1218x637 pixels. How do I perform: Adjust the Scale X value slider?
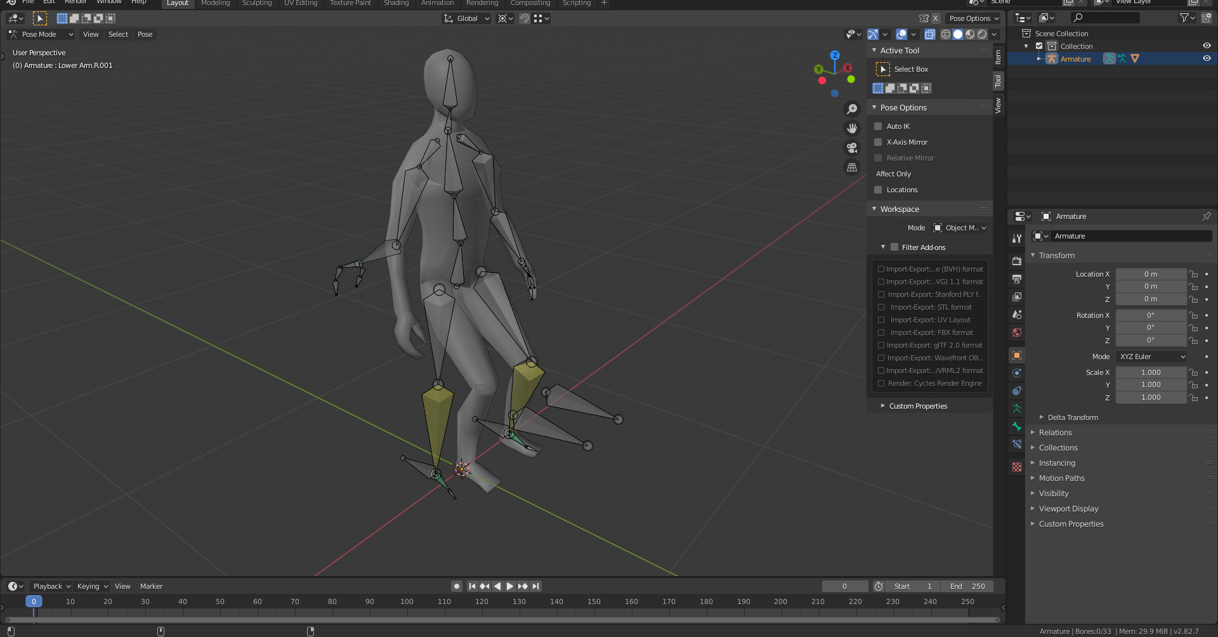click(1151, 372)
